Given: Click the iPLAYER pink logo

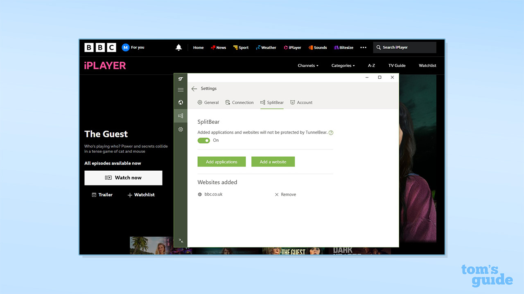Looking at the screenshot, I should (105, 65).
